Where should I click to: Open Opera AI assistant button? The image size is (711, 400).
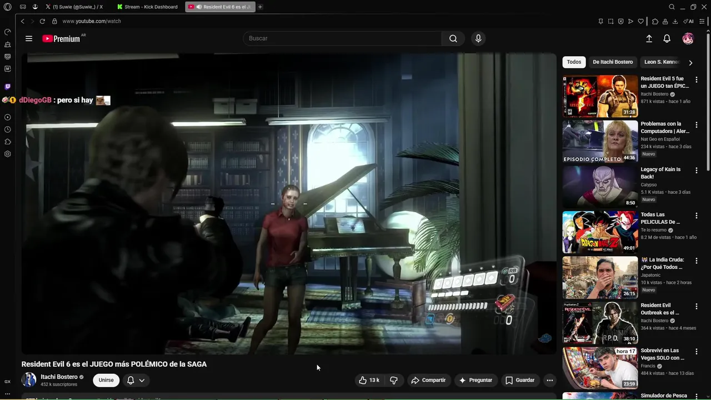(x=688, y=21)
